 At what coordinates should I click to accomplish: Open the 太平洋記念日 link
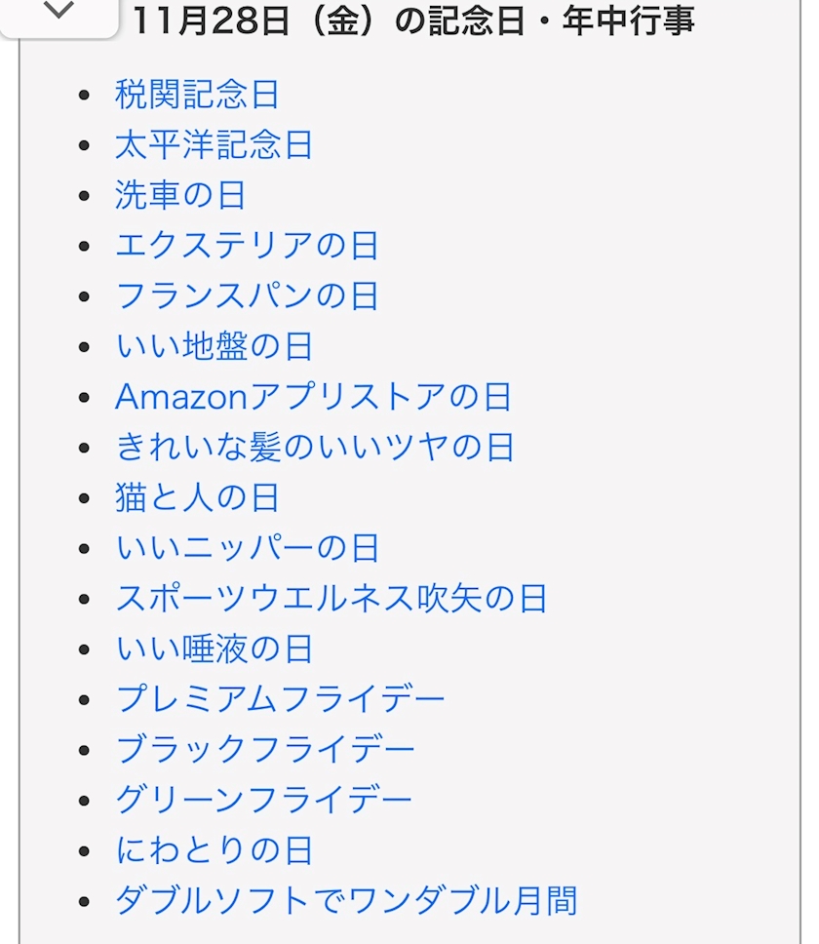pos(214,145)
